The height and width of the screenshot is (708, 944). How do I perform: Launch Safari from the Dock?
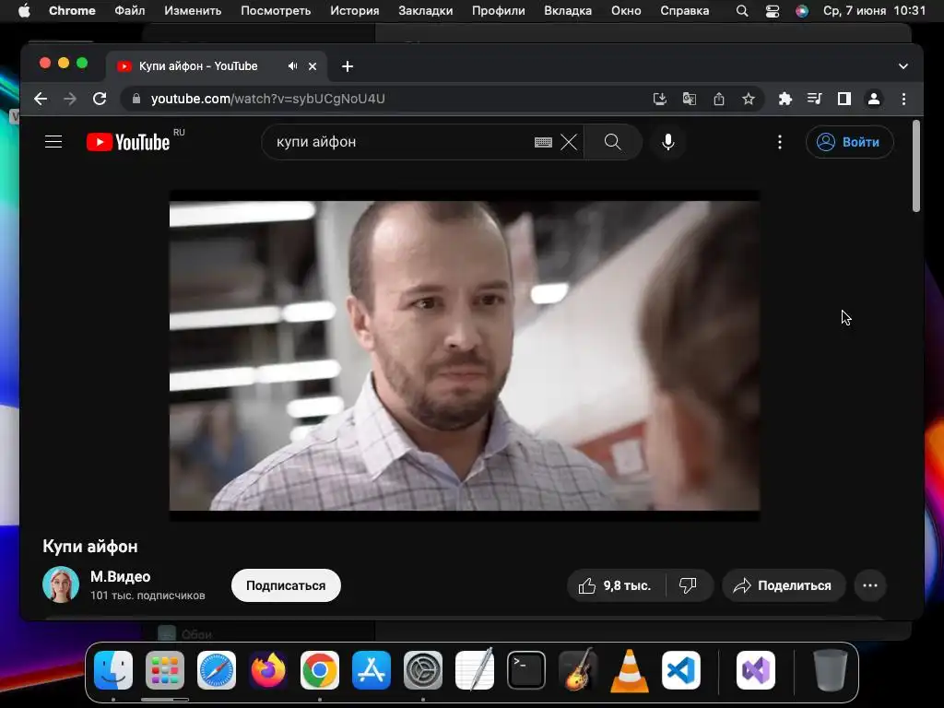coord(217,670)
